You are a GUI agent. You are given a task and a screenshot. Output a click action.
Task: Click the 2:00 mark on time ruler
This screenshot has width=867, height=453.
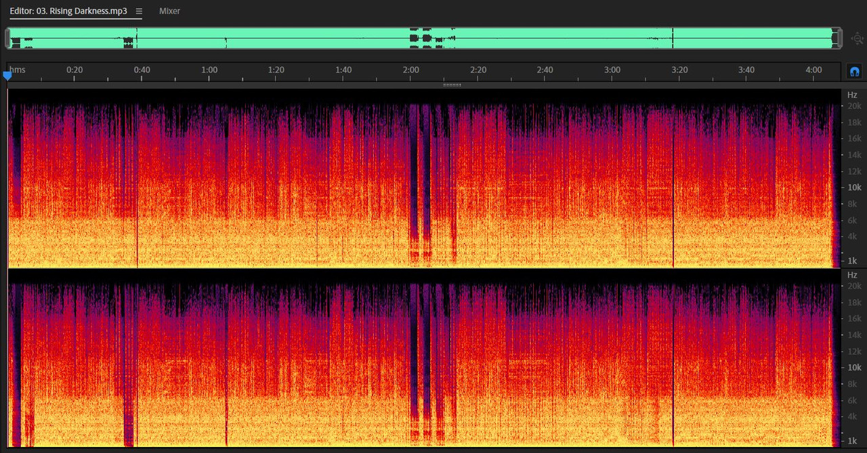pos(410,70)
